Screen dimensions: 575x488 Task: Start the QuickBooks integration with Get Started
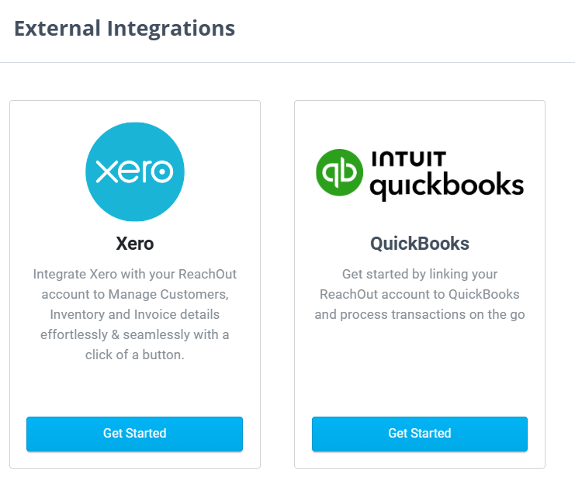tap(420, 434)
